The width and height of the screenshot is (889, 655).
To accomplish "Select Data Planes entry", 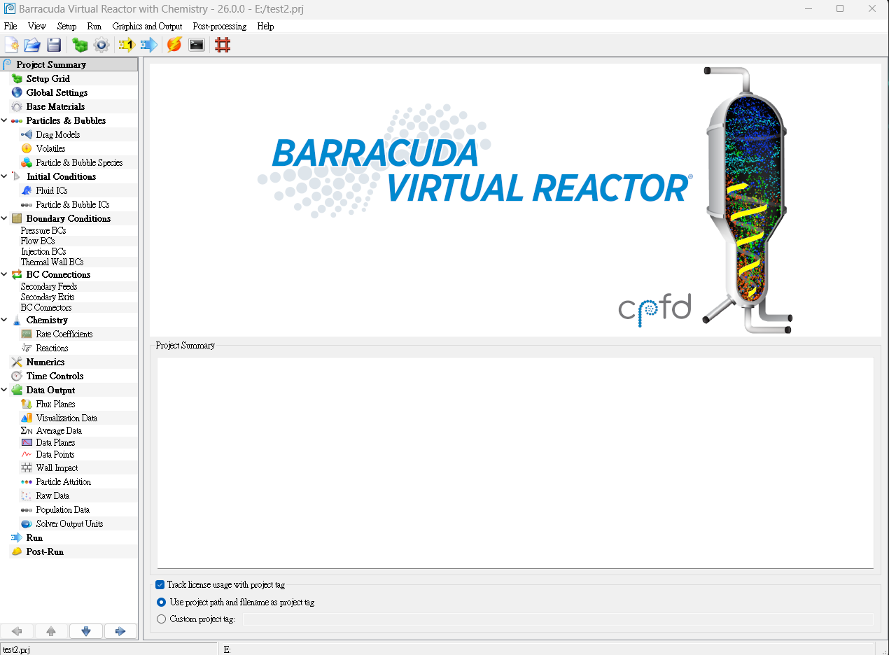I will coord(55,442).
